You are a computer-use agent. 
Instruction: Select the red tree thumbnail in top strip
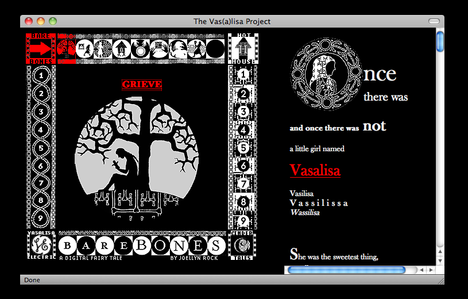point(65,48)
